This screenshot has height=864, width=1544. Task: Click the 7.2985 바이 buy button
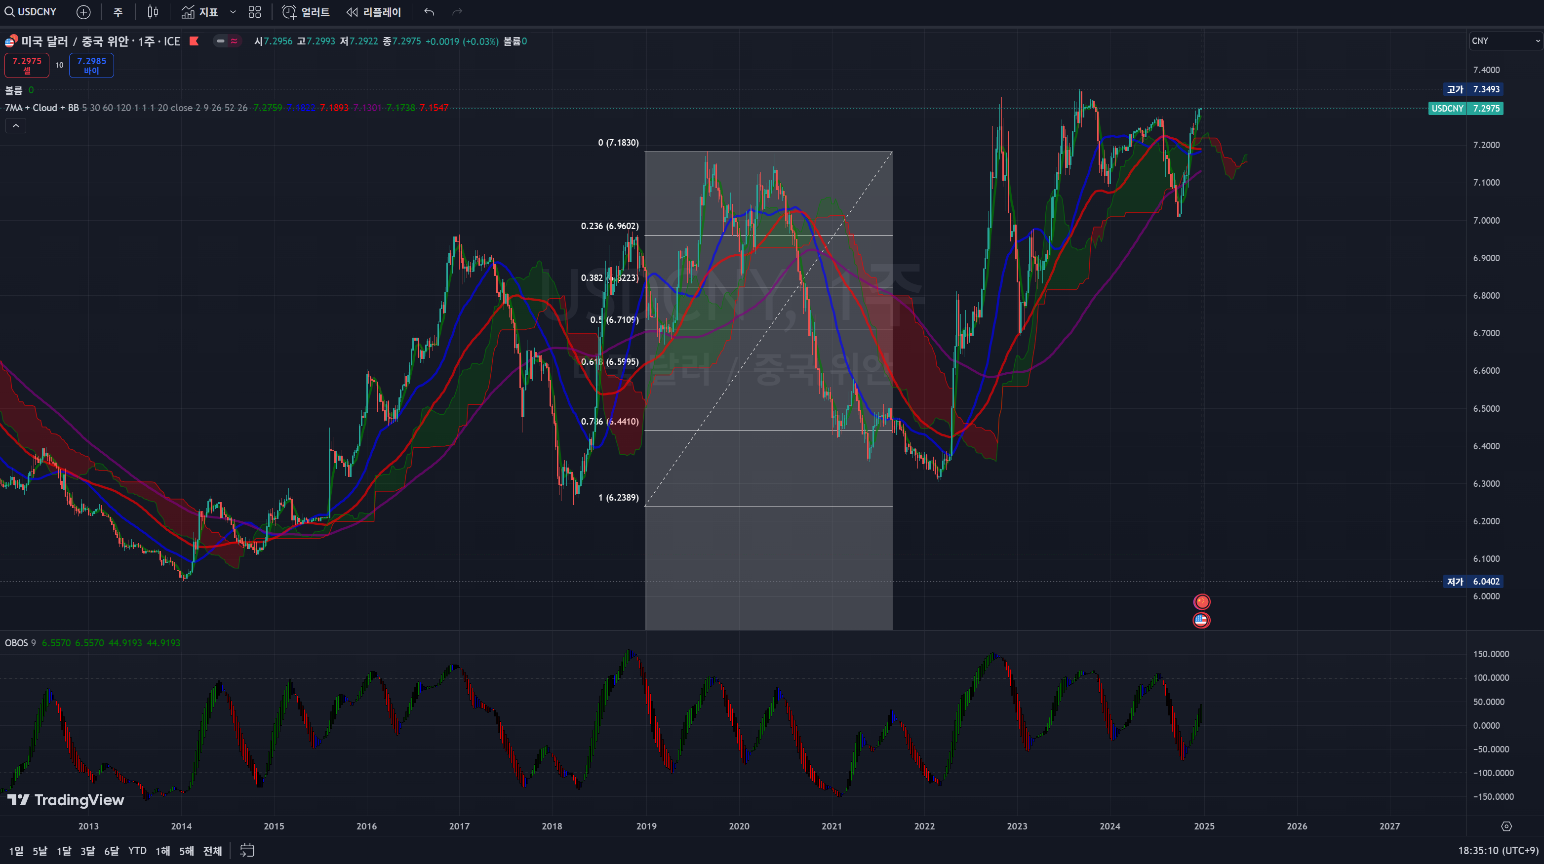pyautogui.click(x=91, y=65)
